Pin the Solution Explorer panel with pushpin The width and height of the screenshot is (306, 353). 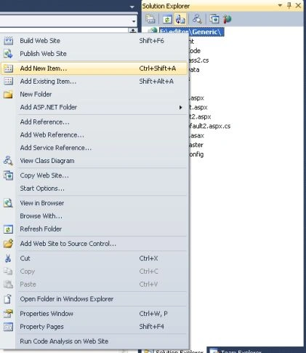[289, 5]
